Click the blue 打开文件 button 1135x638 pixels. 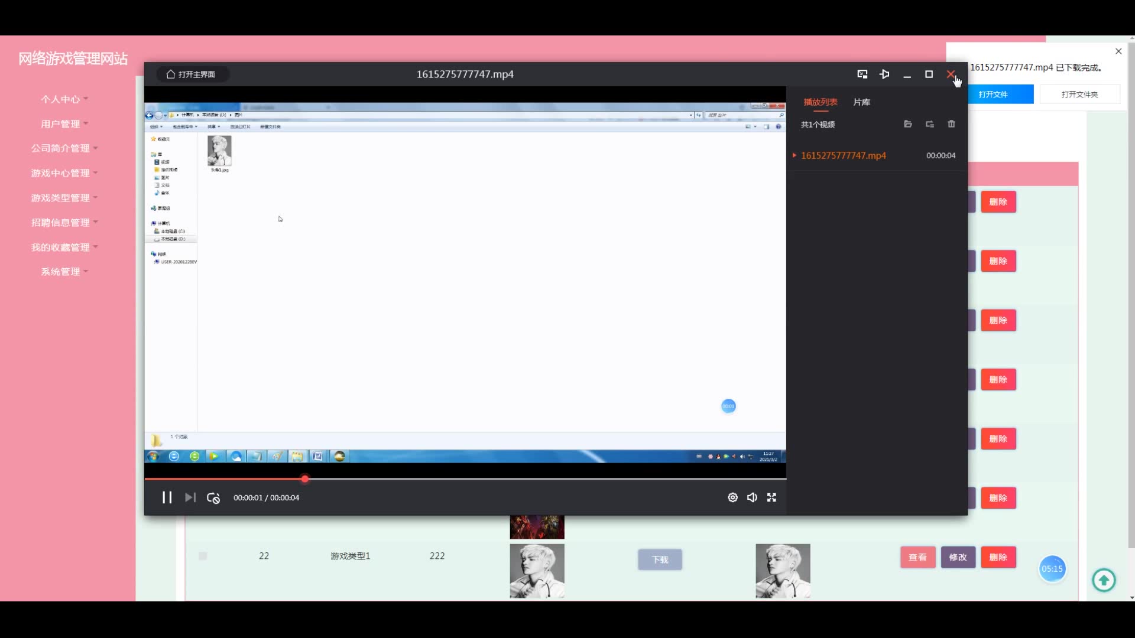1000,95
